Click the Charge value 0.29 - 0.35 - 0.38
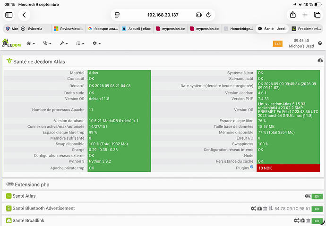This screenshot has width=326, height=226. (x=103, y=150)
